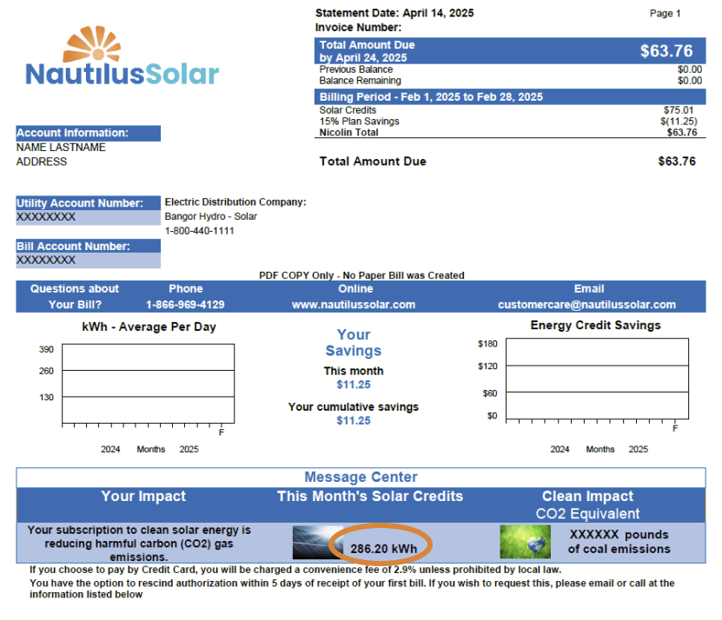Open the www.nautilussolar.com website link
Viewport: 722px width, 620px height.
pyautogui.click(x=354, y=305)
